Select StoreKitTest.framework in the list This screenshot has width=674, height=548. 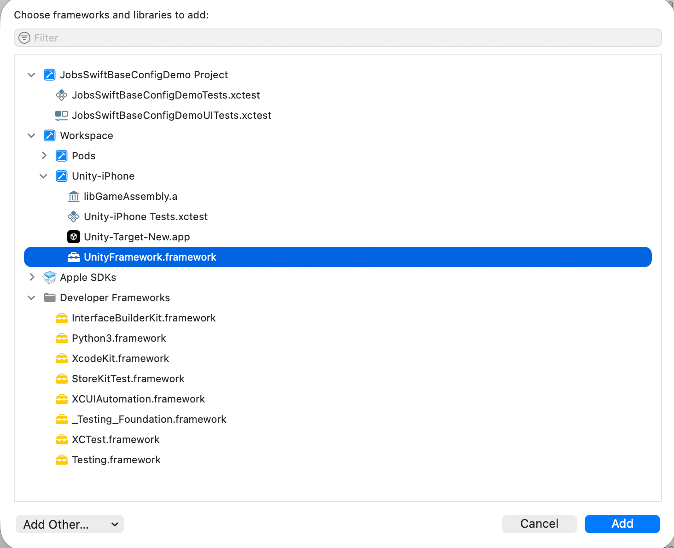coord(338,379)
